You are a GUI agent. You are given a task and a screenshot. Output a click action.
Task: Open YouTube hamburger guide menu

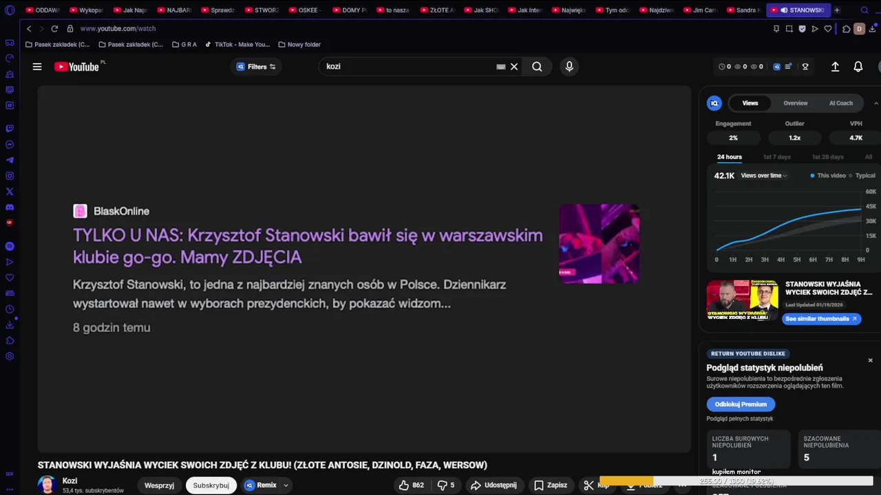tap(37, 67)
